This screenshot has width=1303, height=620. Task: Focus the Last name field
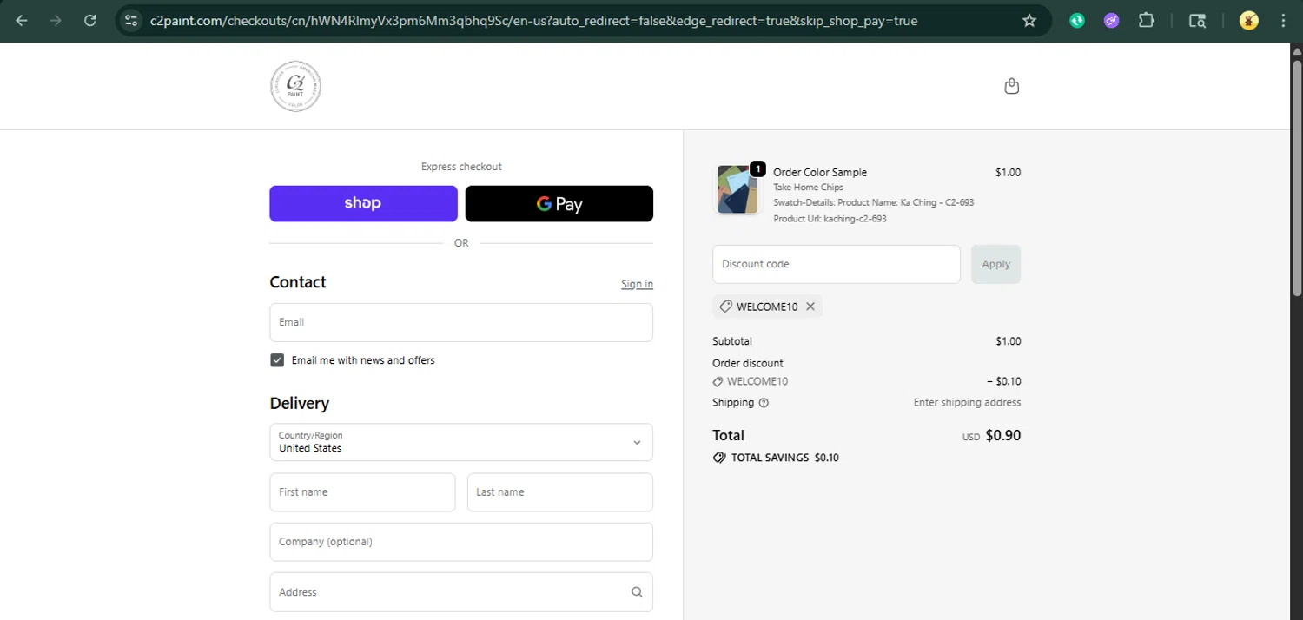pos(560,492)
